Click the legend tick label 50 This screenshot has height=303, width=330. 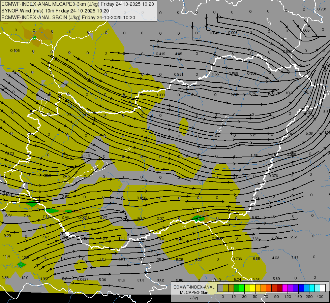(255, 297)
